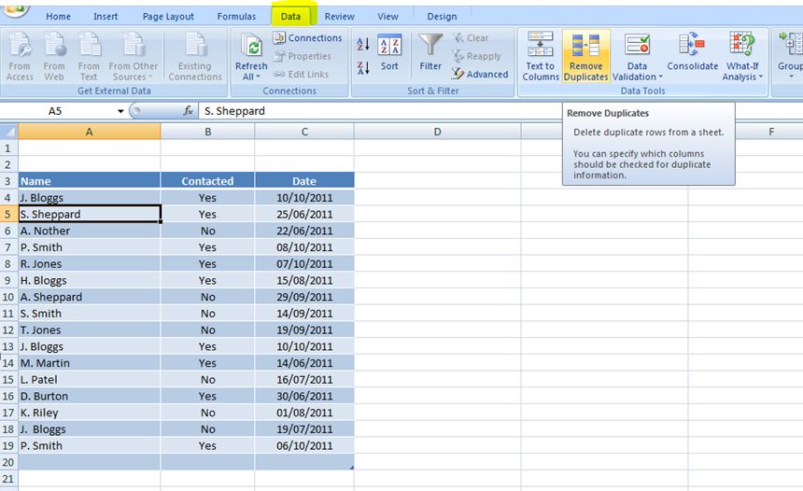Click the Group outline icon
The width and height of the screenshot is (803, 491).
(x=791, y=45)
